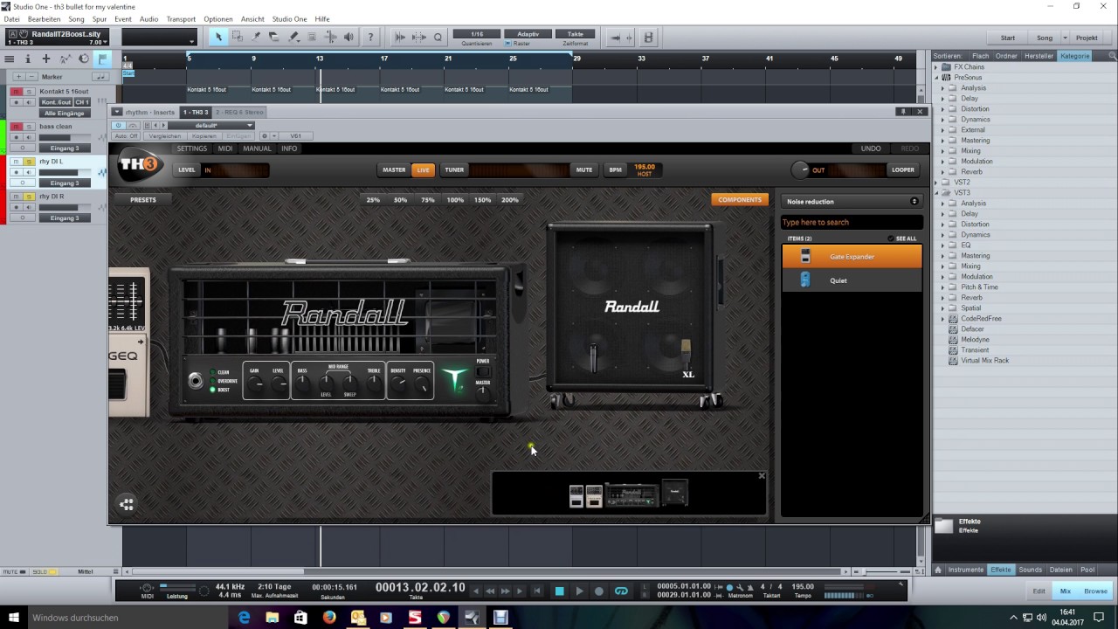This screenshot has width=1118, height=629.
Task: Click the TH3 grid icon at bottom left
Action: point(127,504)
